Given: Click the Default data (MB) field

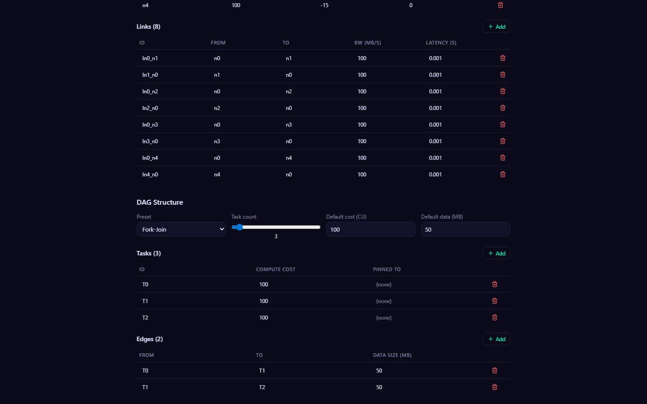Looking at the screenshot, I should click(465, 229).
